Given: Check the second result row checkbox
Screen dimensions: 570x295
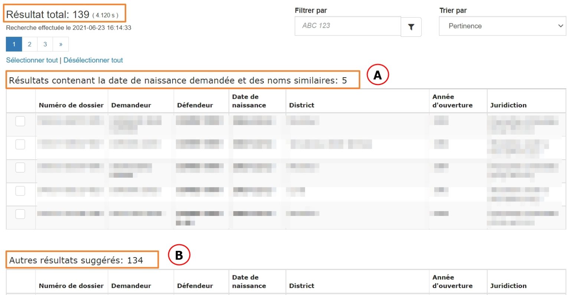Looking at the screenshot, I should tap(20, 144).
